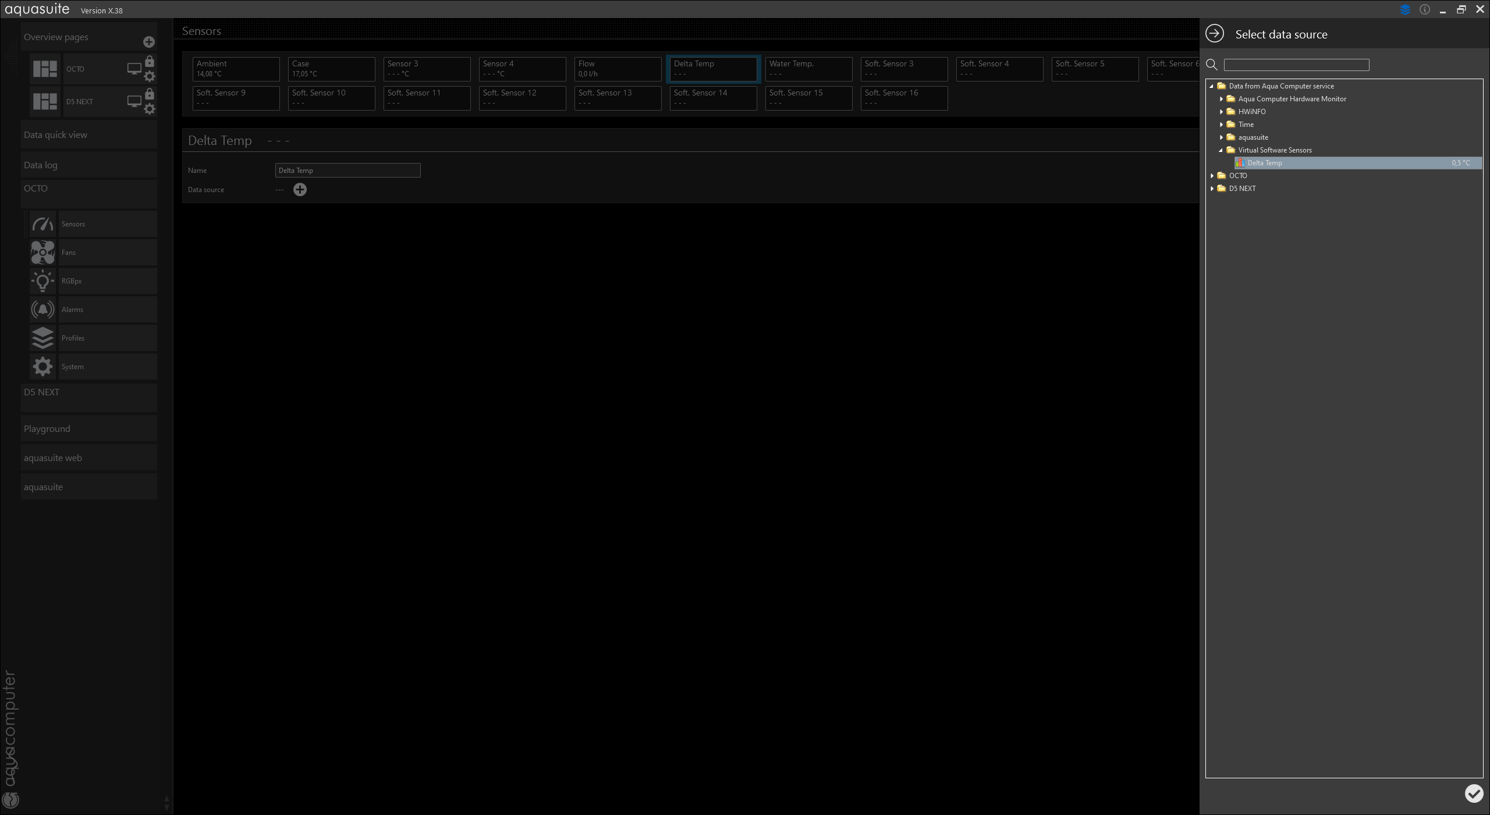Click the add data source plus icon

(x=300, y=190)
